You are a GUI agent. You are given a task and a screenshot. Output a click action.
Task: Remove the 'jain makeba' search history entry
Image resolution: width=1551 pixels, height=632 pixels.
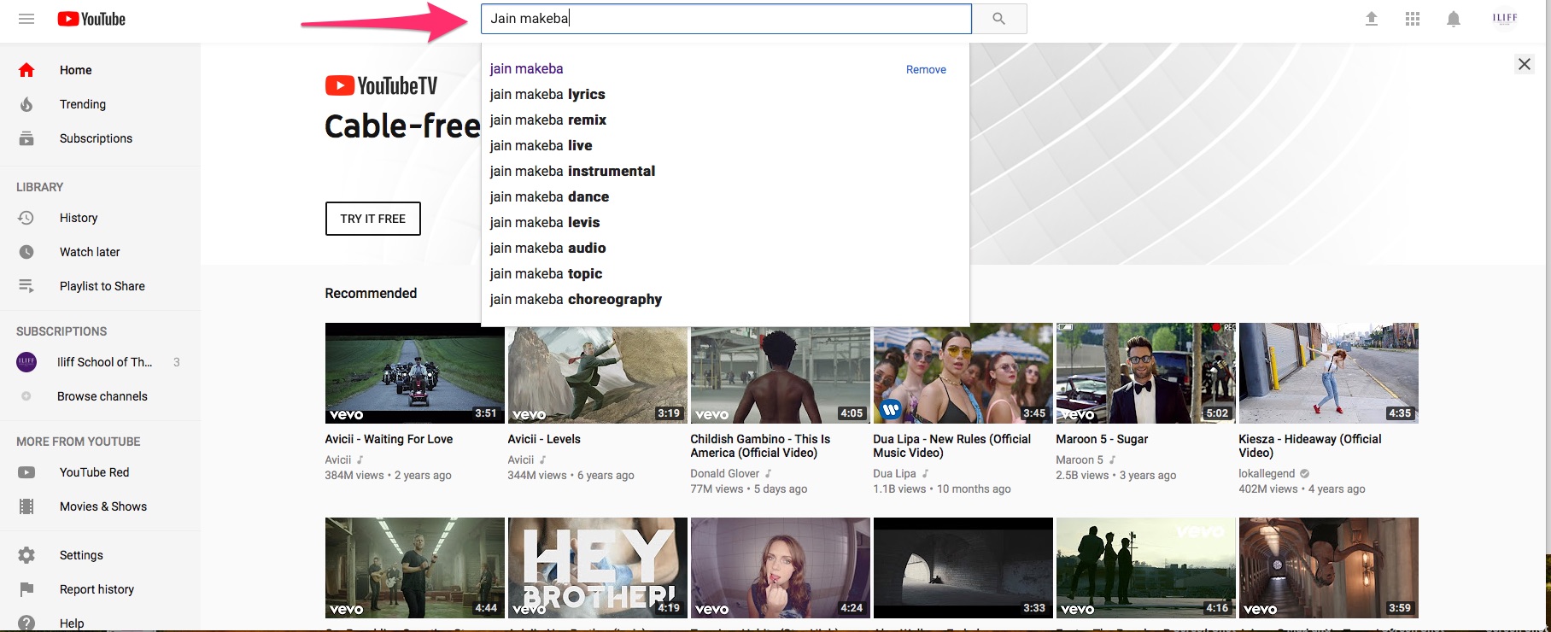tap(925, 69)
